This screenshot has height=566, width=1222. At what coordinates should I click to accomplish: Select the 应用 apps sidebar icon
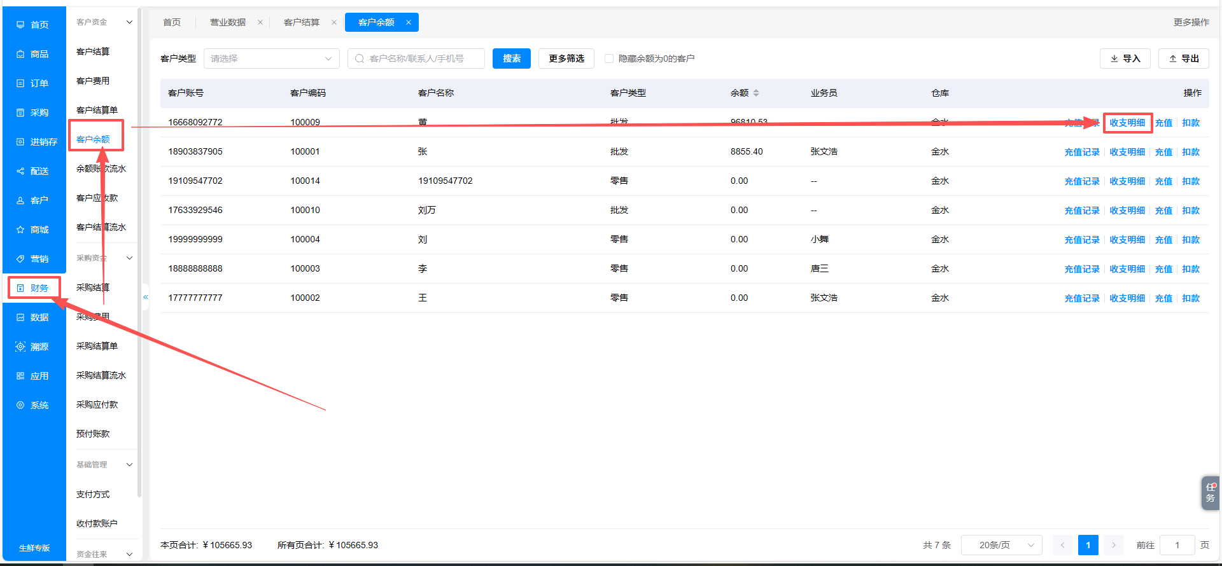pyautogui.click(x=20, y=376)
